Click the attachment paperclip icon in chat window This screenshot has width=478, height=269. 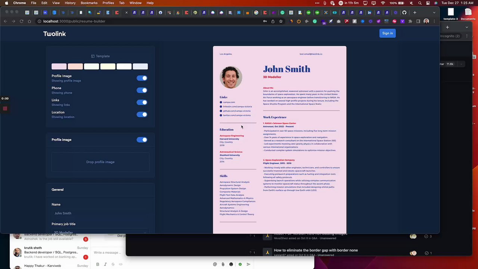pyautogui.click(x=223, y=265)
